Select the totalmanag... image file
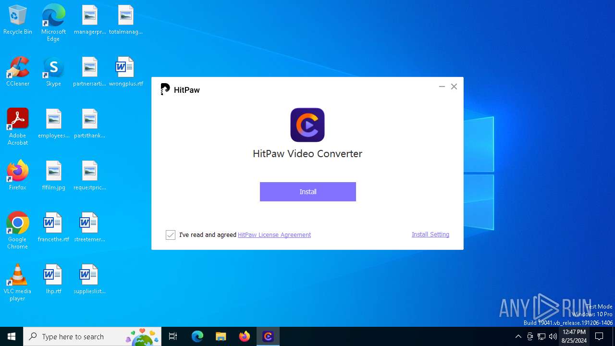The image size is (615, 346). (x=126, y=20)
